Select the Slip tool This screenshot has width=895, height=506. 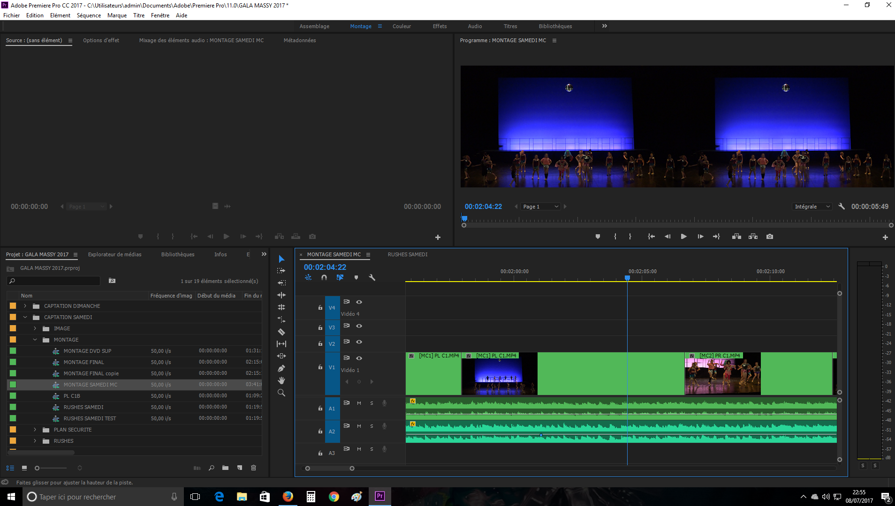pyautogui.click(x=281, y=344)
